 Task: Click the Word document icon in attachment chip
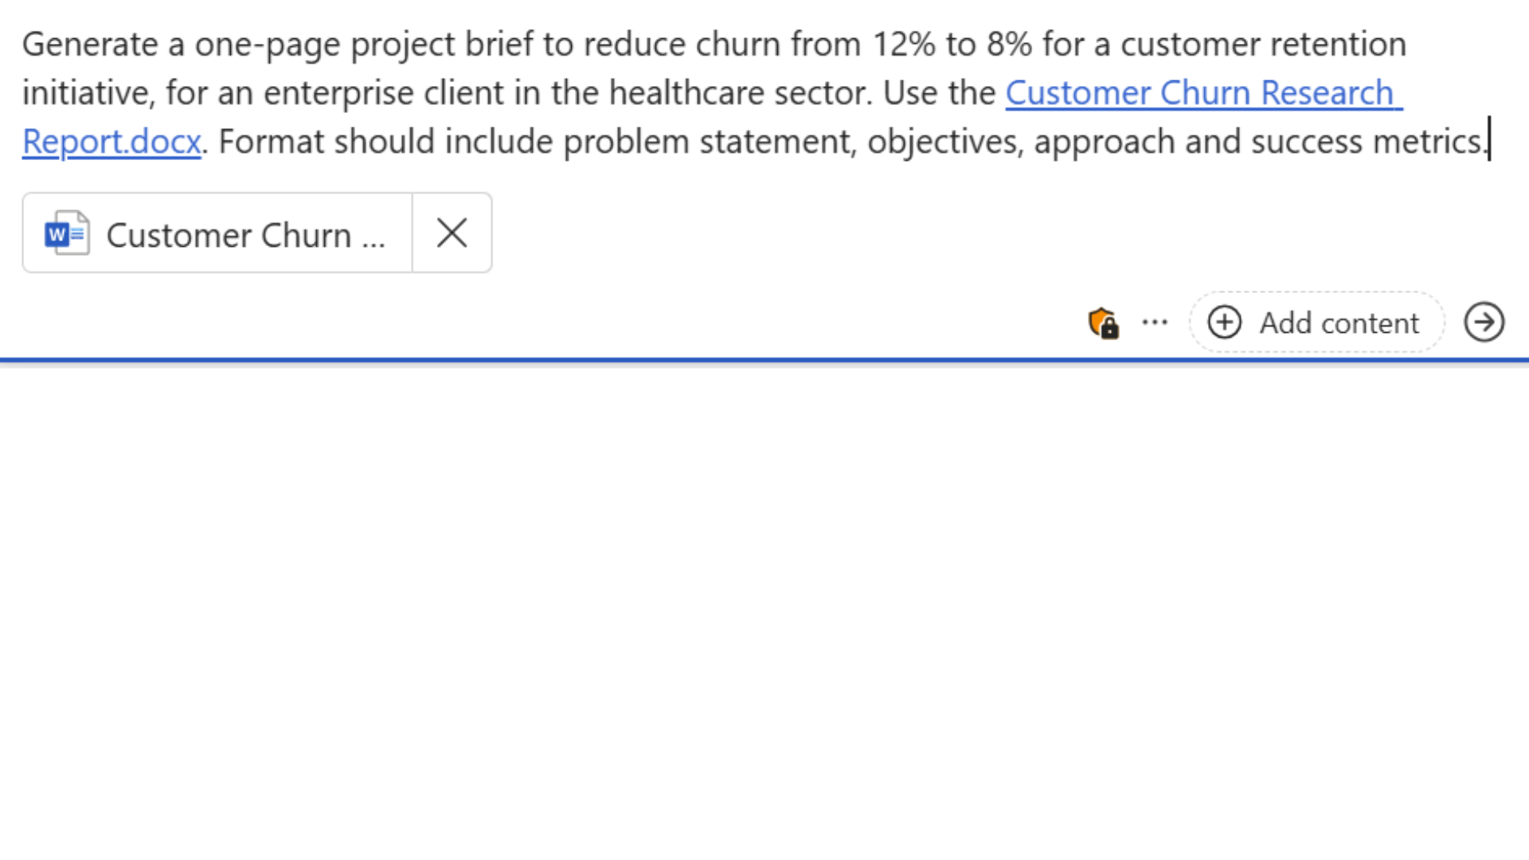point(67,233)
